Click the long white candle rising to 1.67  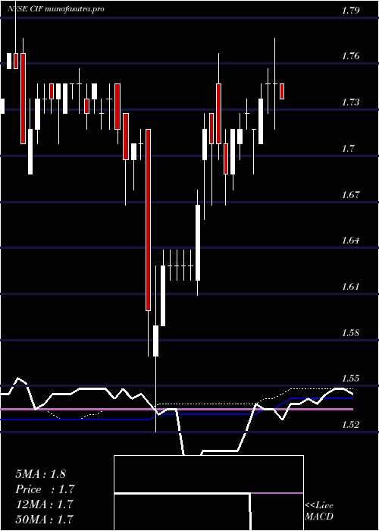point(198,243)
